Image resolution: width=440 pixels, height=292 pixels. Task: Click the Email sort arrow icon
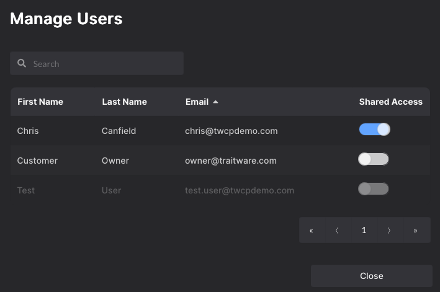tap(215, 102)
